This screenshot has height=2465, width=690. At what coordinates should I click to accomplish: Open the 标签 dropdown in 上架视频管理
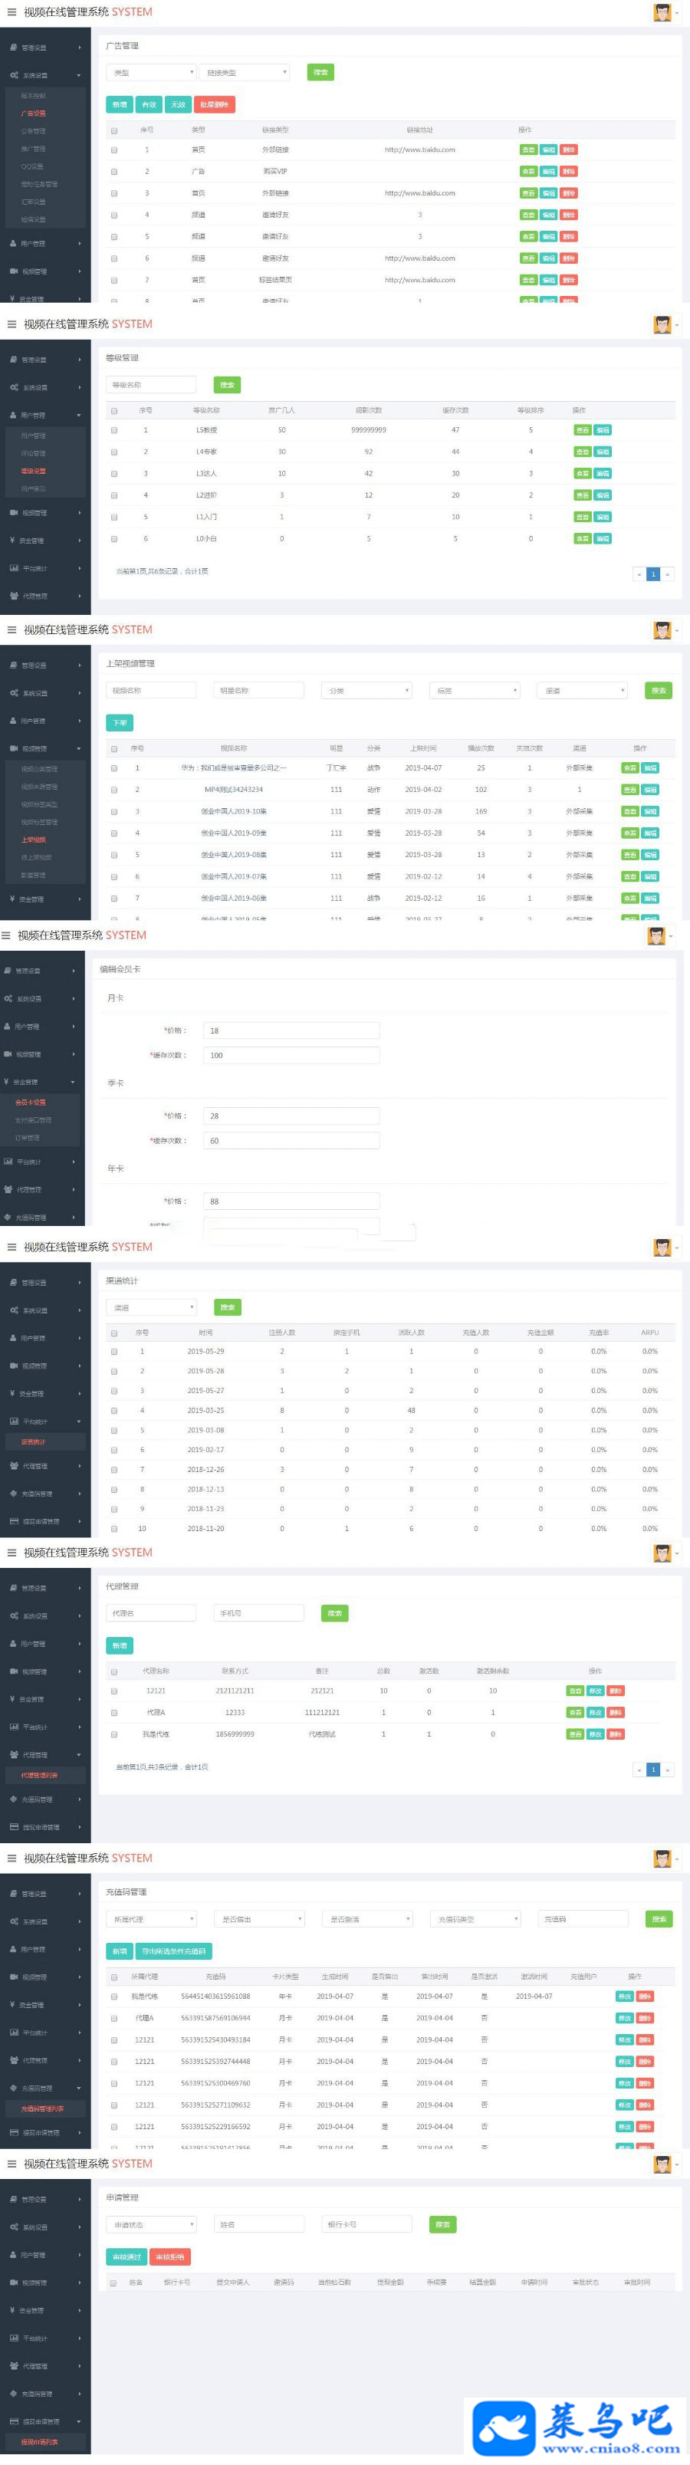click(x=475, y=690)
